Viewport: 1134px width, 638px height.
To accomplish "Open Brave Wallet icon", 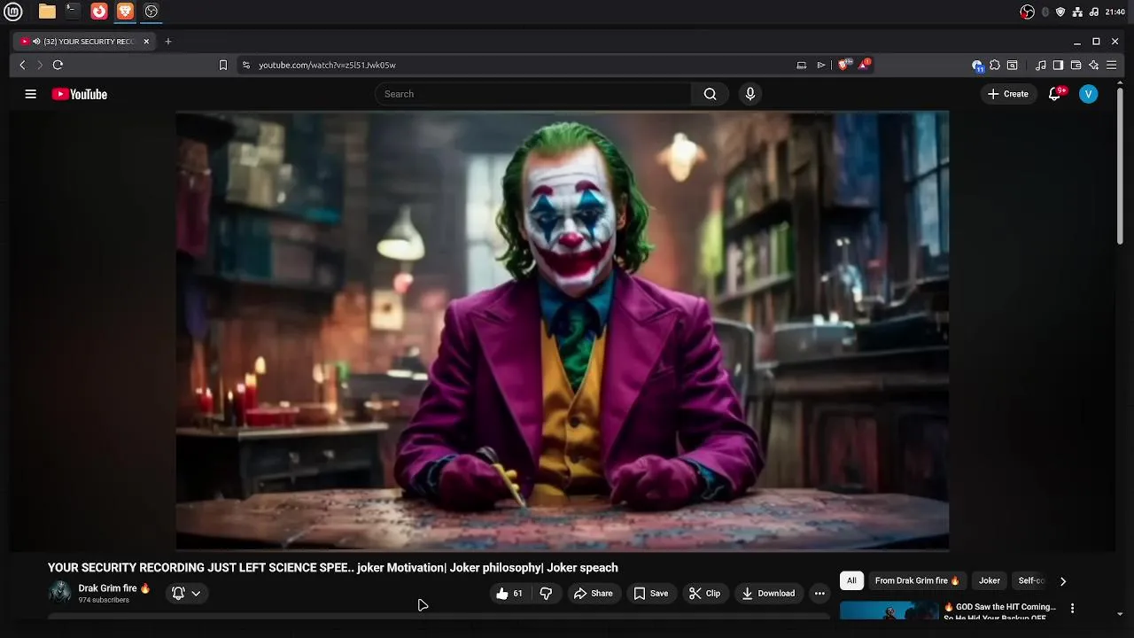I will (1076, 65).
